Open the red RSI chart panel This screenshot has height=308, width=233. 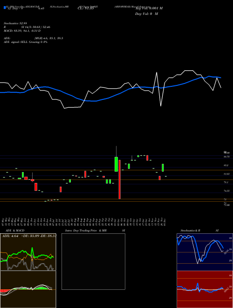(x=205, y=289)
